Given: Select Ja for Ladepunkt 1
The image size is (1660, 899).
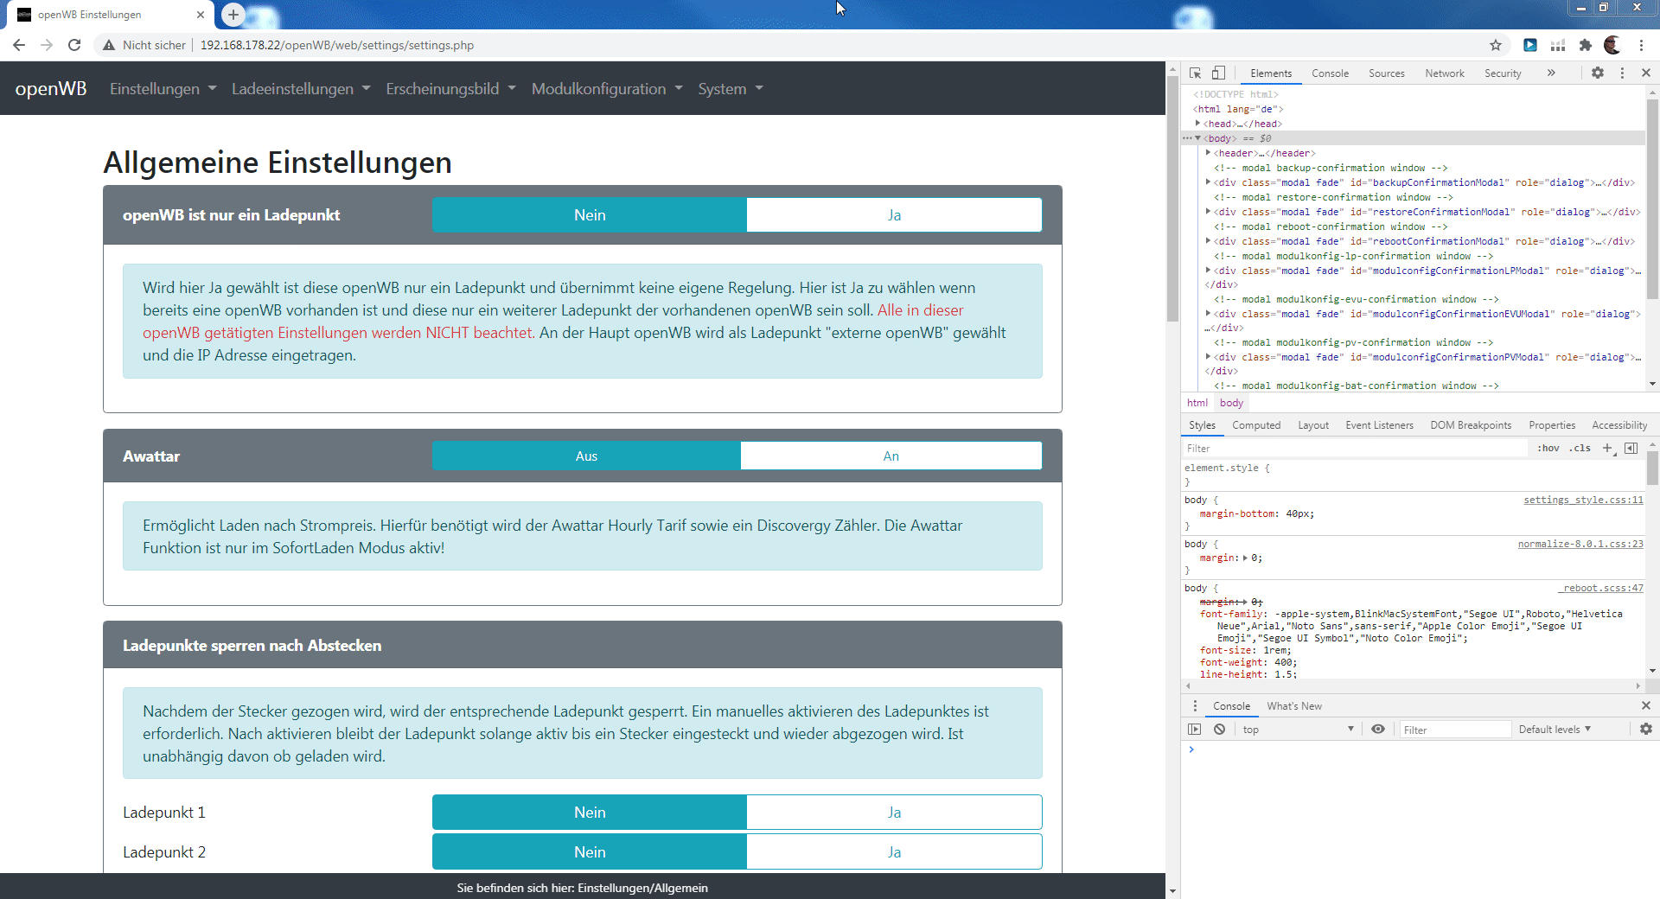Looking at the screenshot, I should pyautogui.click(x=894, y=813).
